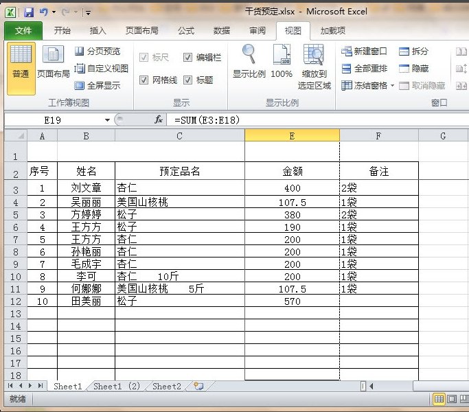
Task: Click 全屏显示 full screen button
Action: click(98, 86)
